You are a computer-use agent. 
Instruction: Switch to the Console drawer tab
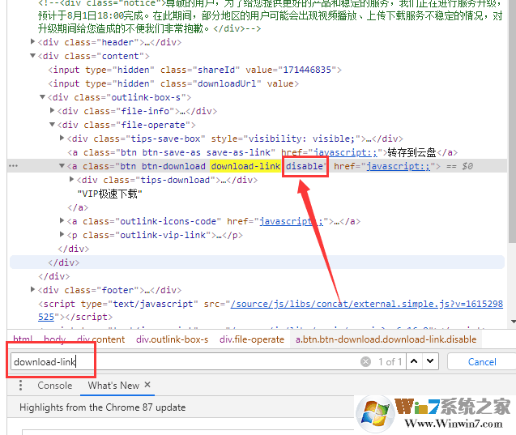[x=55, y=386]
